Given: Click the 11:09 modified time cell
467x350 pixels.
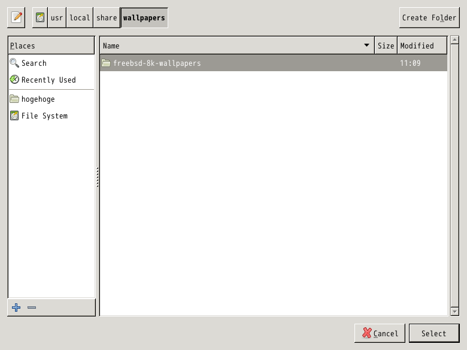Looking at the screenshot, I should tap(410, 63).
